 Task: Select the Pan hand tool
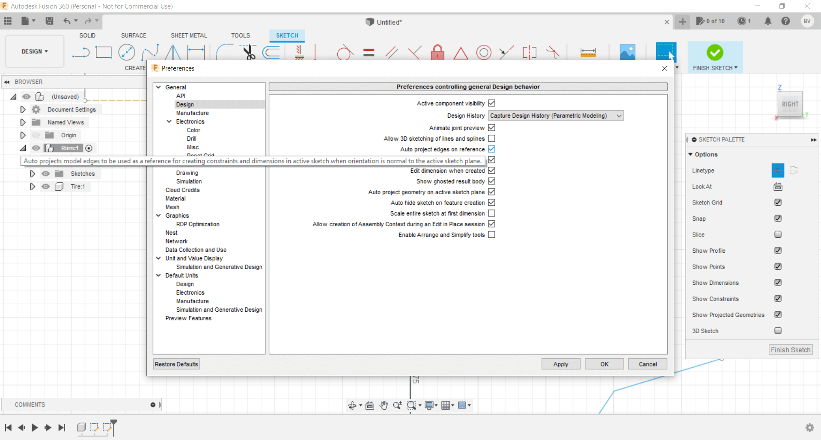click(x=384, y=405)
